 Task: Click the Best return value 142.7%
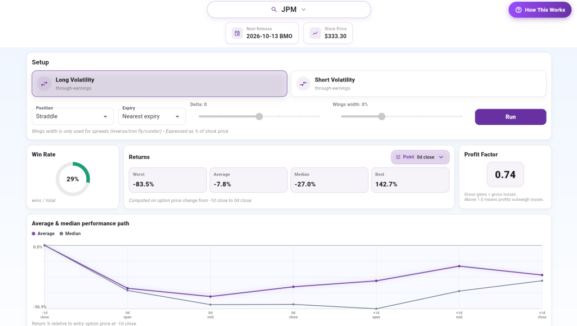(386, 184)
